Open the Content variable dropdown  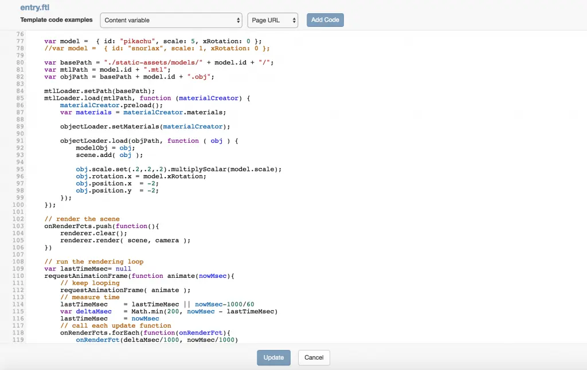171,20
